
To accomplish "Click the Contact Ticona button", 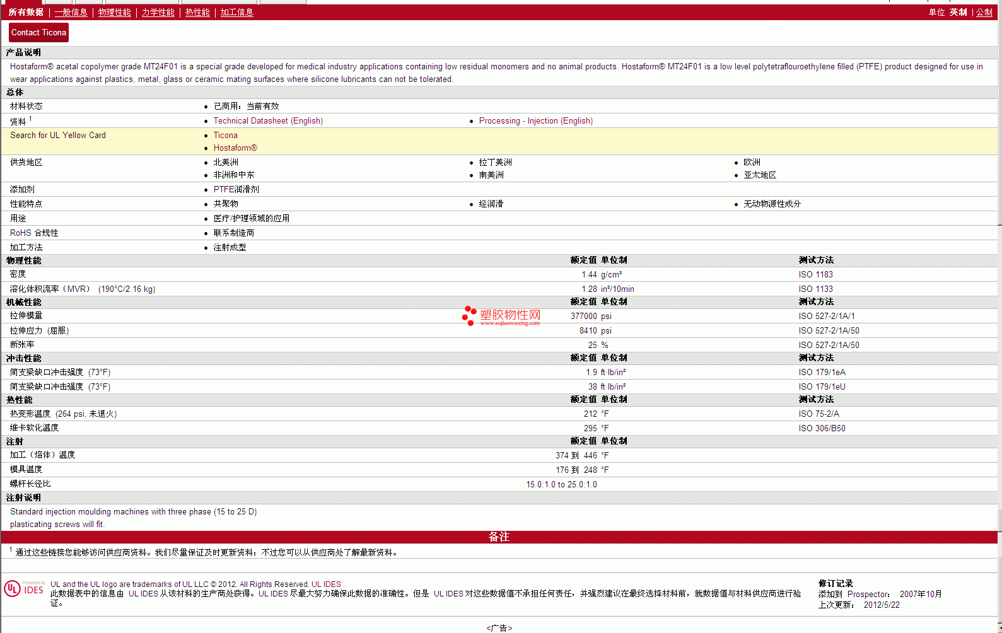I will point(38,33).
